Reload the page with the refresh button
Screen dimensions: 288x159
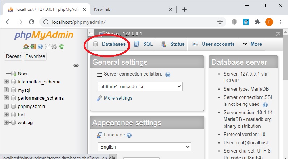tap(31, 22)
